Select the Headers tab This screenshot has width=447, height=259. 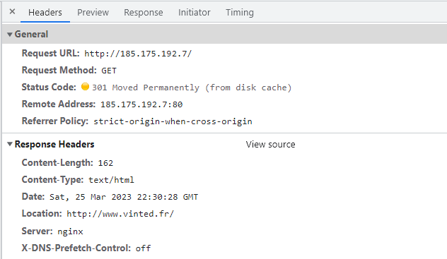click(x=45, y=13)
